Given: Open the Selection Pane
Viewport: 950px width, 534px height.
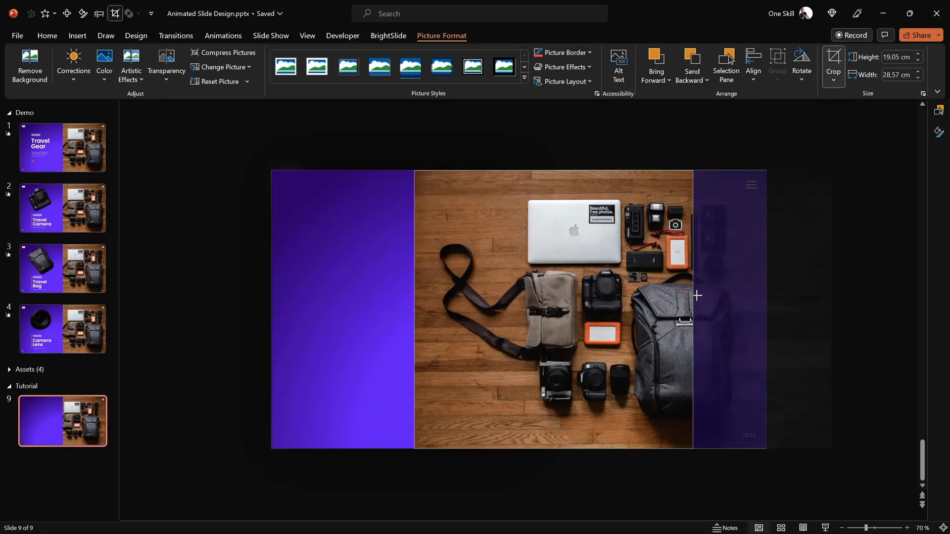Looking at the screenshot, I should 726,66.
